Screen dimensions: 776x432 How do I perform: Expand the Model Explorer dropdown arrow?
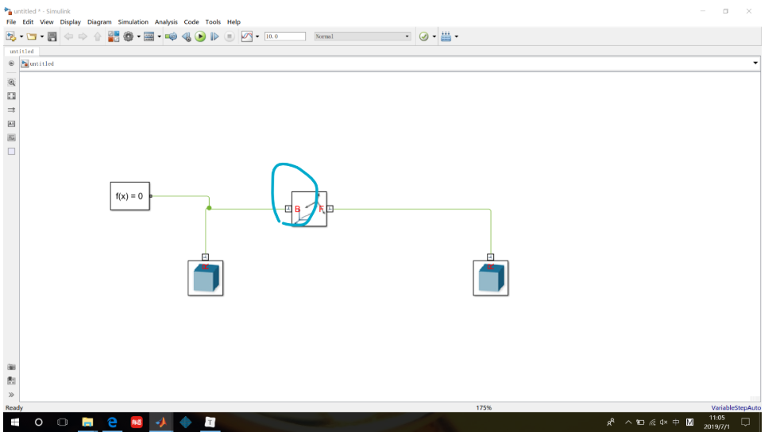[x=159, y=37]
